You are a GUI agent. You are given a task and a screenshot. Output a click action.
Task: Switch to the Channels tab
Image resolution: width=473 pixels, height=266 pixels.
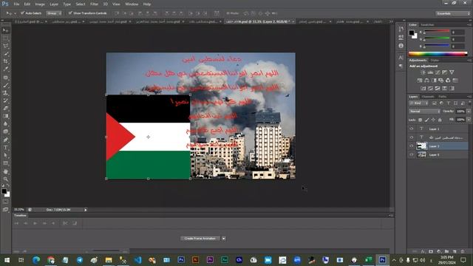[x=428, y=97]
